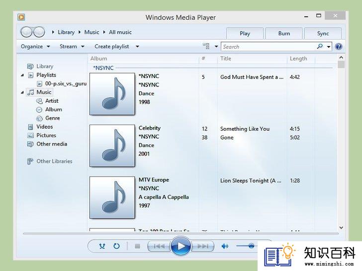Screen dimensions: 362x271
Task: Open Playlists in the navigation pane
Action: pos(46,75)
